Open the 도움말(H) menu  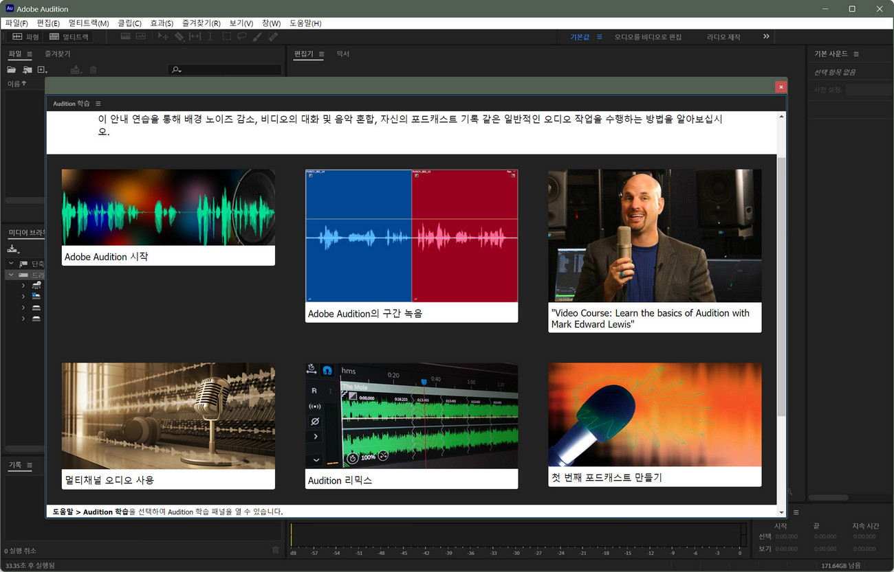point(305,23)
